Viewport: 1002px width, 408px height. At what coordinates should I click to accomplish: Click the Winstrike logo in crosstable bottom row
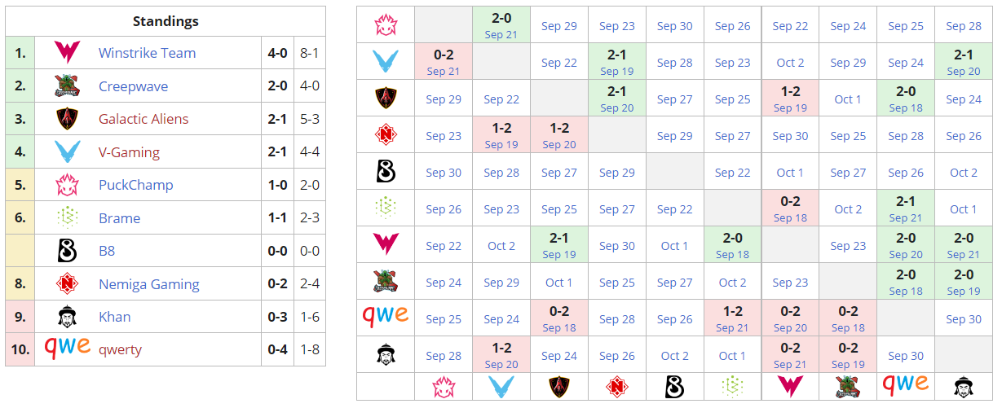coord(790,386)
